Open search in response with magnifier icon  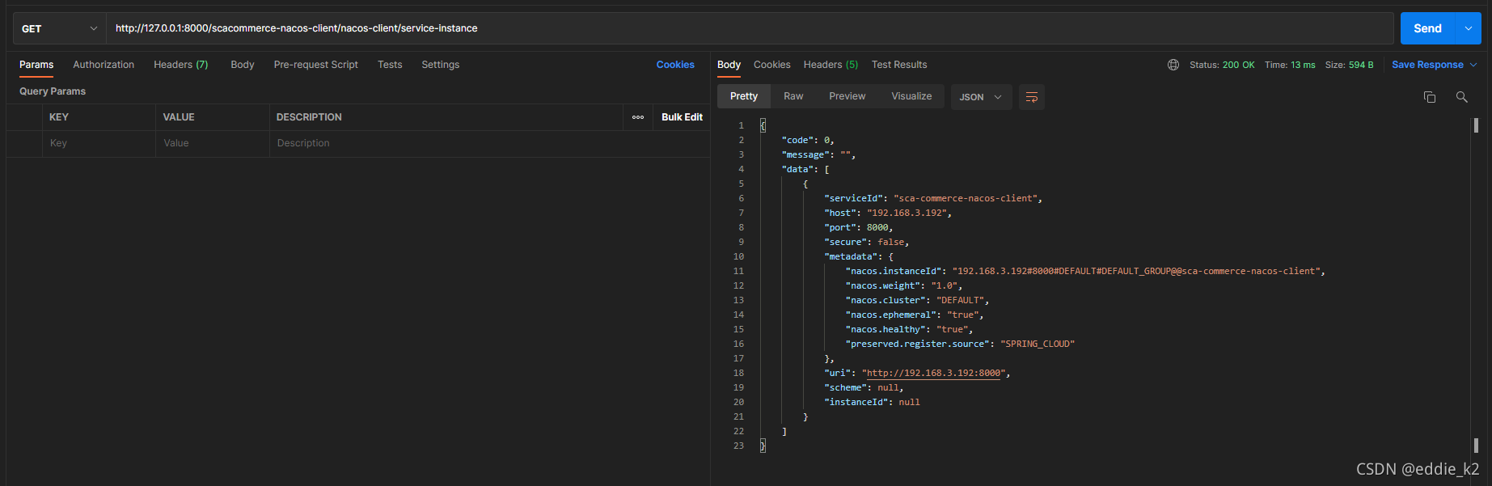click(x=1461, y=97)
